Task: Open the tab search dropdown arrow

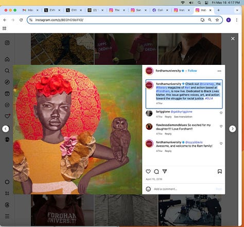Action: [x=237, y=10]
